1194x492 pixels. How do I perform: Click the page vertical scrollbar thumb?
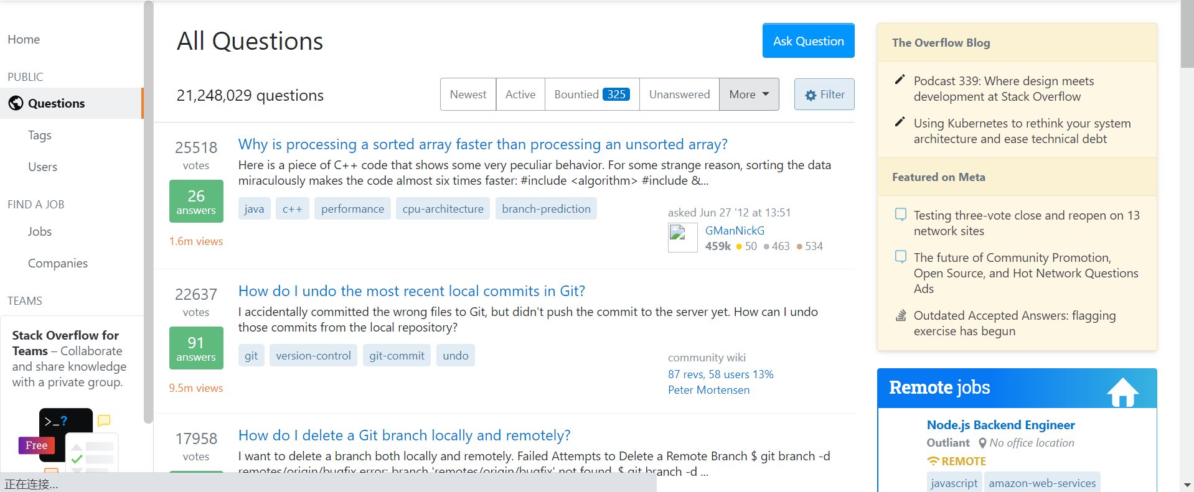click(1187, 34)
